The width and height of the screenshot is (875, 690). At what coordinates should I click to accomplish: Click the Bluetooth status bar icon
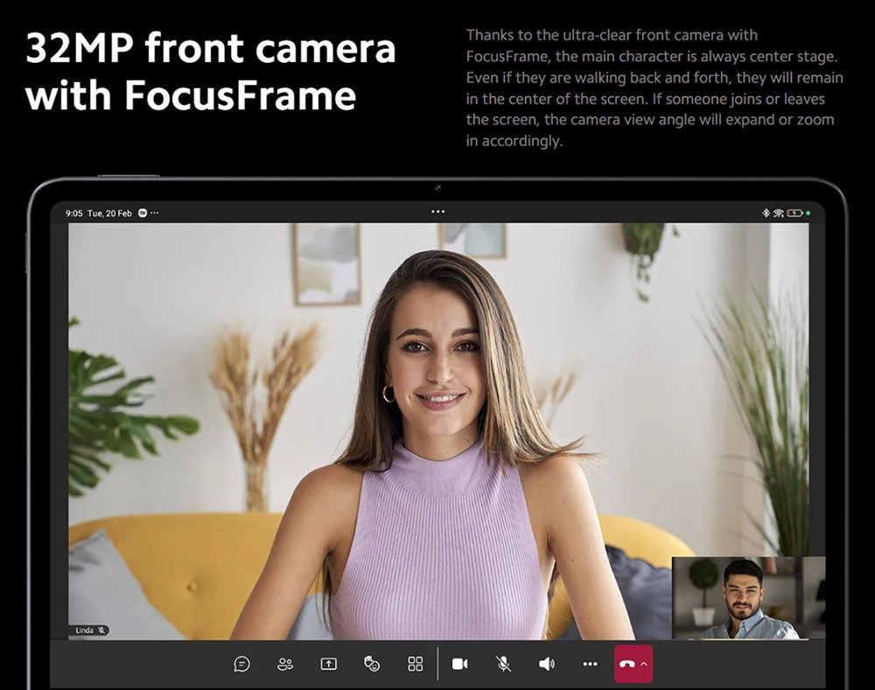click(766, 213)
